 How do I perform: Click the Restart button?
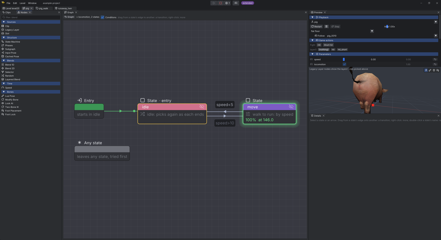pos(317,26)
